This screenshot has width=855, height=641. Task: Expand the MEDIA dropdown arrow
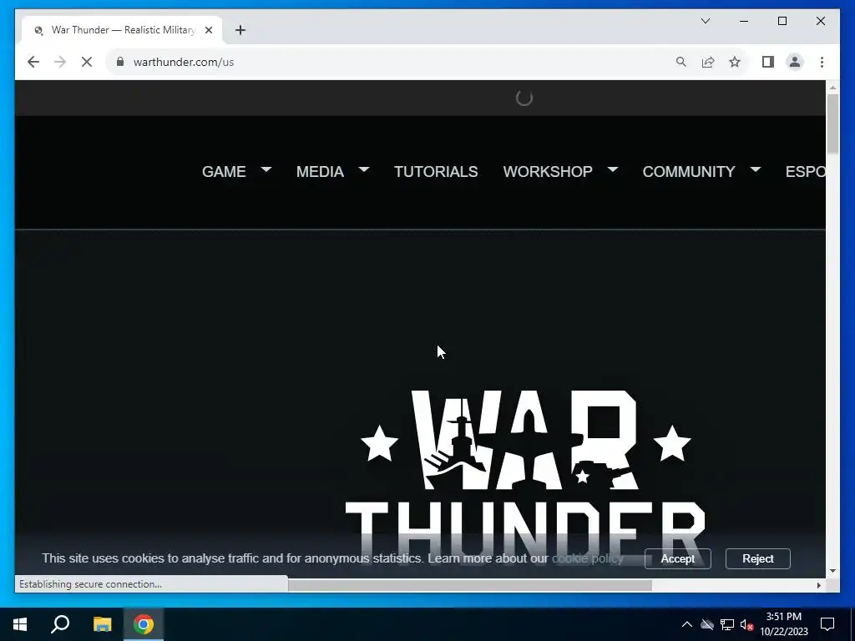364,169
